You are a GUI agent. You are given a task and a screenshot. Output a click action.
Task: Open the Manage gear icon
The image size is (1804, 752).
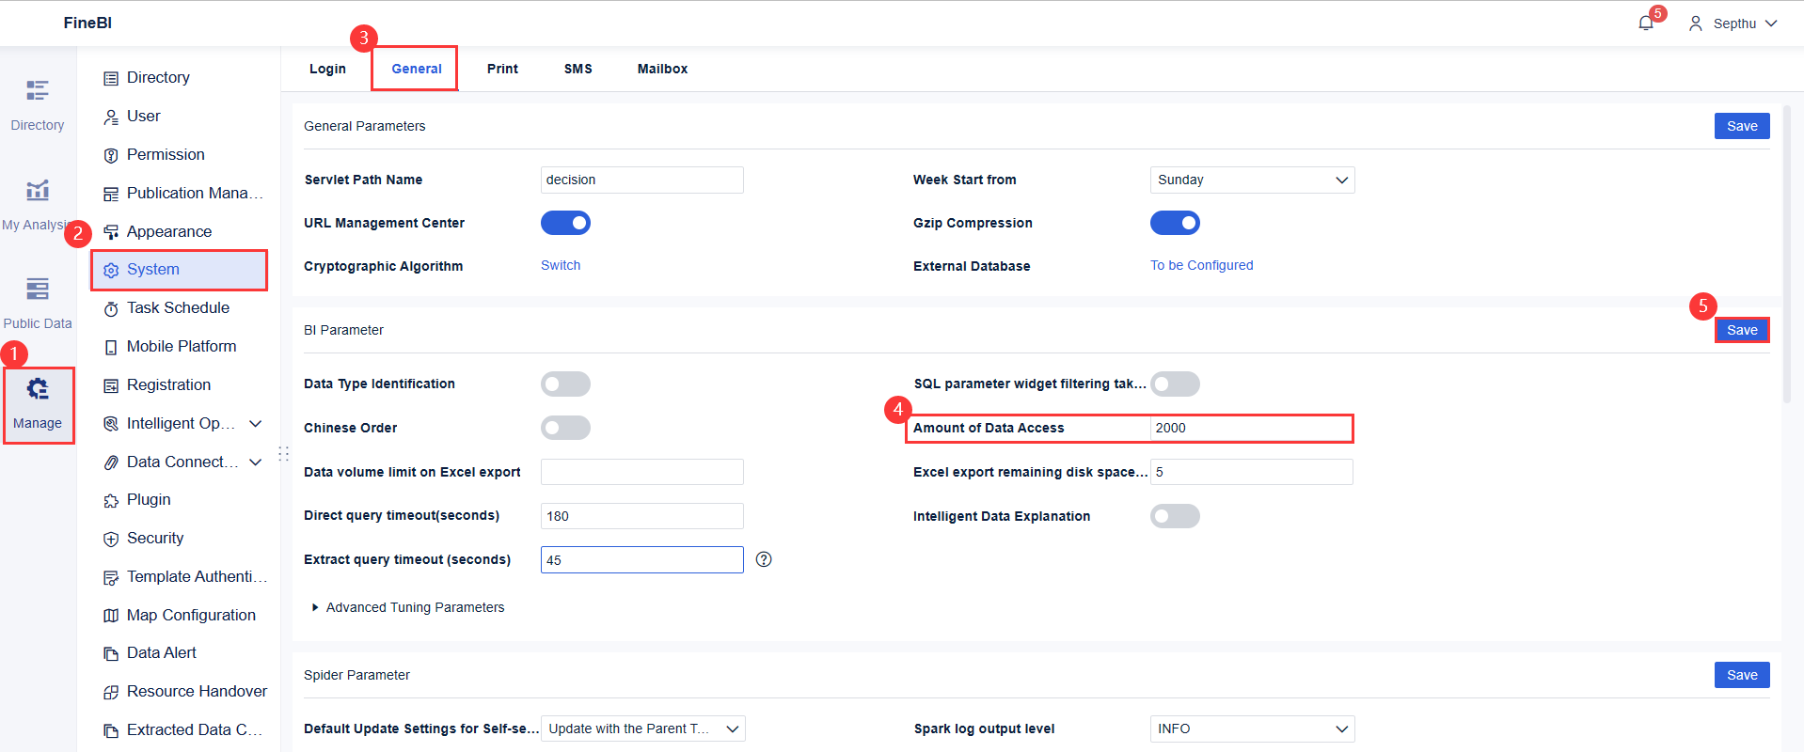tap(38, 388)
